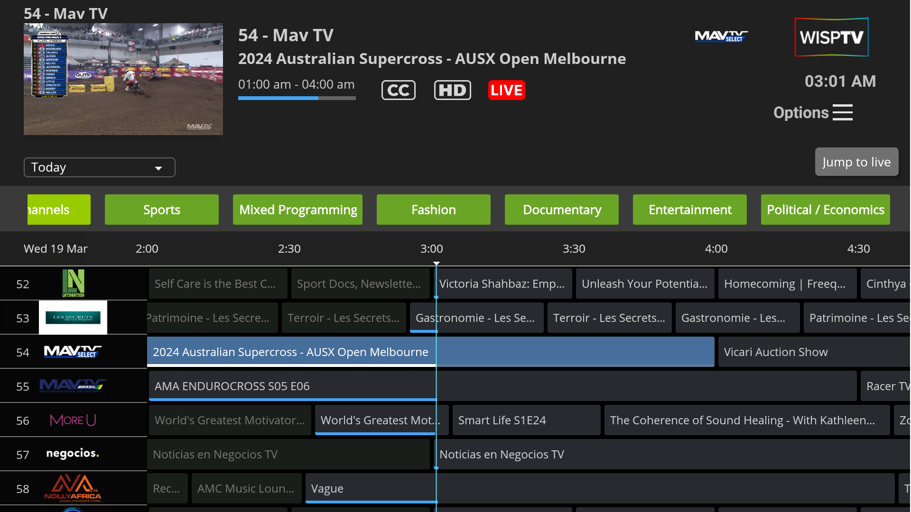Open the Today date dropdown

pos(99,167)
